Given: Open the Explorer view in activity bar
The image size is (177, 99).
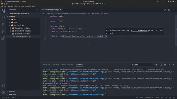Looking at the screenshot, I should coord(3,11).
